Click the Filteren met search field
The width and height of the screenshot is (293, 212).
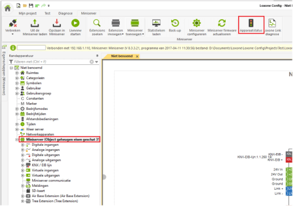(x=49, y=62)
